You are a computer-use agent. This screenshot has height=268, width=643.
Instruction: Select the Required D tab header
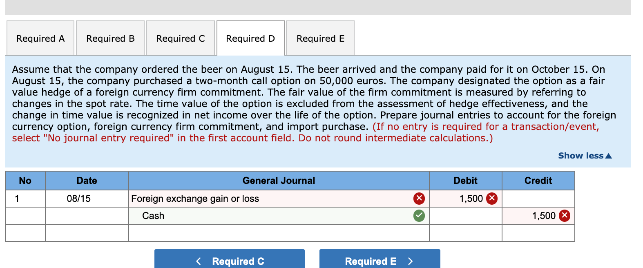click(250, 38)
